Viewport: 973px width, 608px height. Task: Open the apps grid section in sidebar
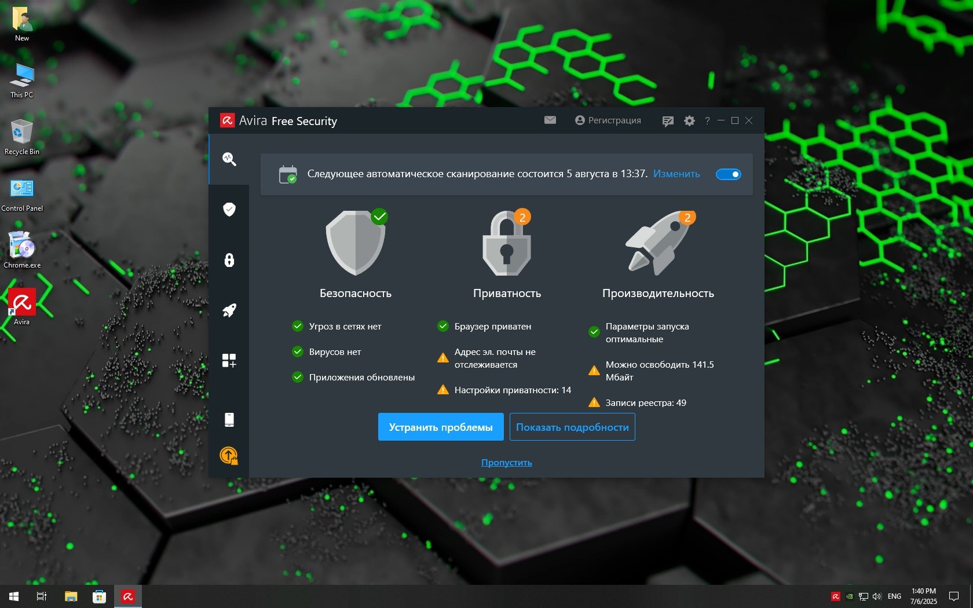point(229,361)
